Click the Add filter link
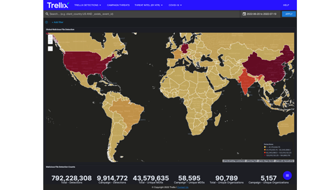 tap(57, 22)
